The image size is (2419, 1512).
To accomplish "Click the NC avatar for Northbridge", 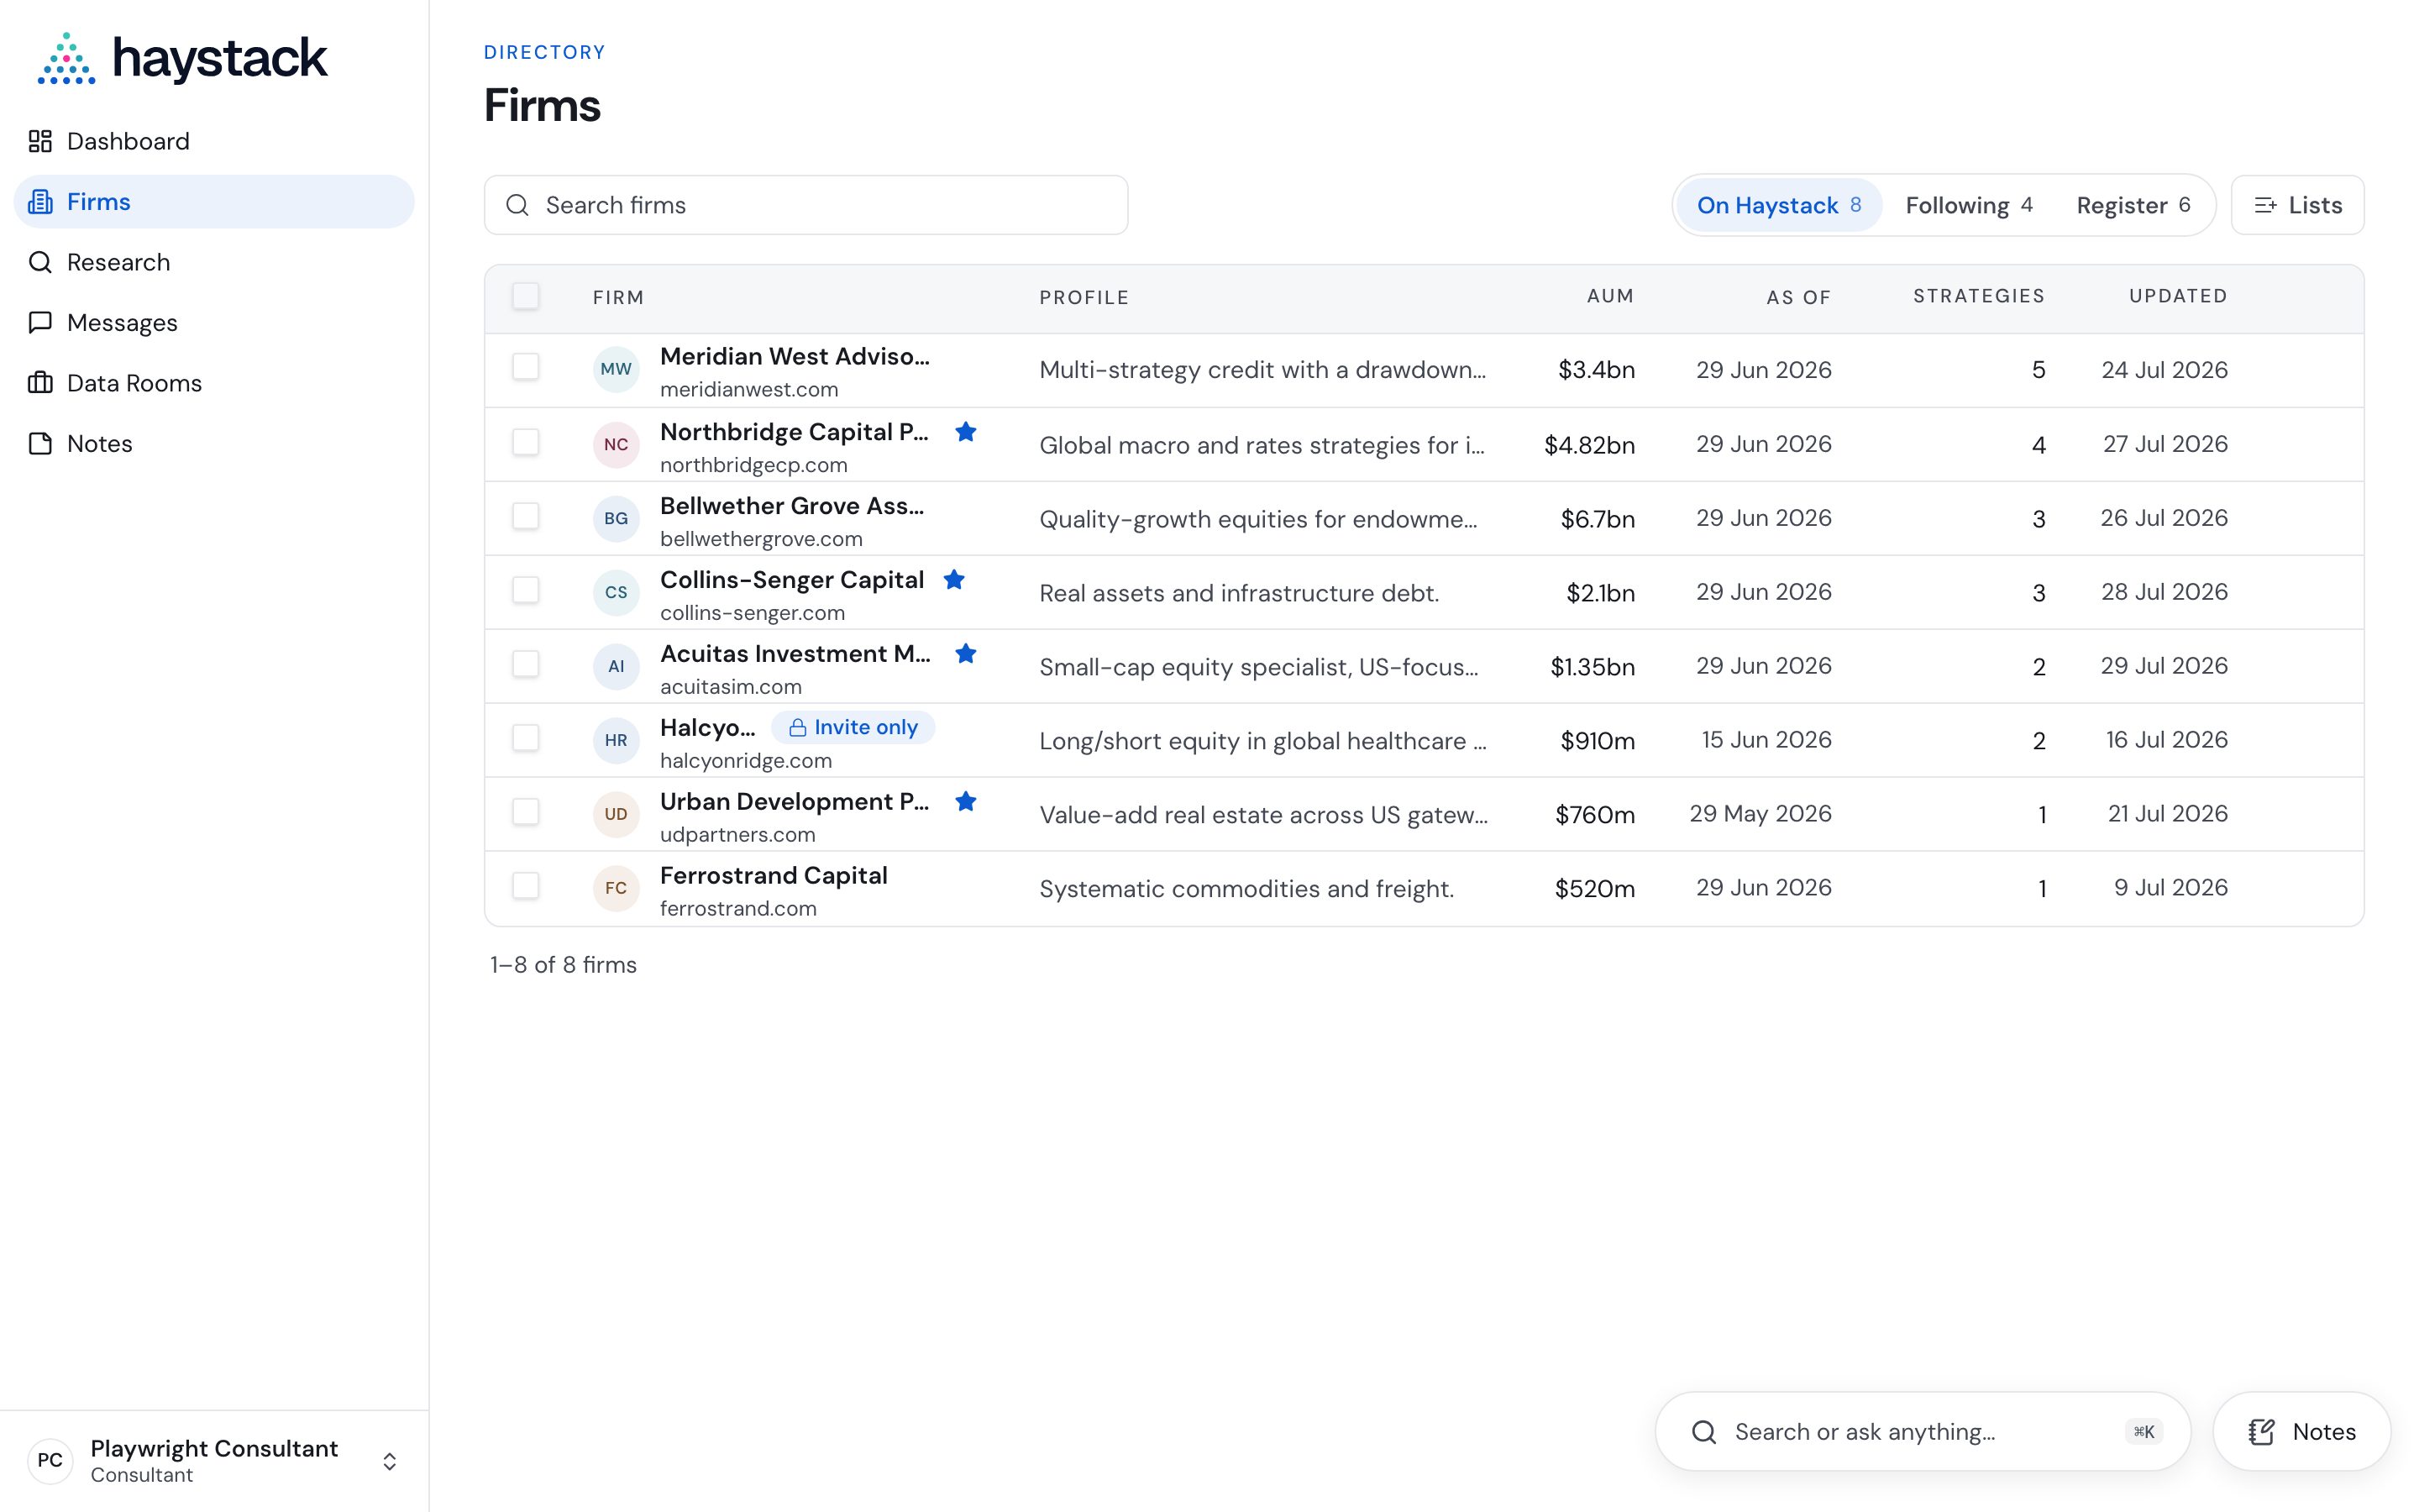I will tap(616, 444).
